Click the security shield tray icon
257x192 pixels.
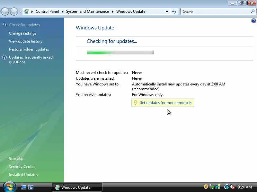[x=206, y=187]
